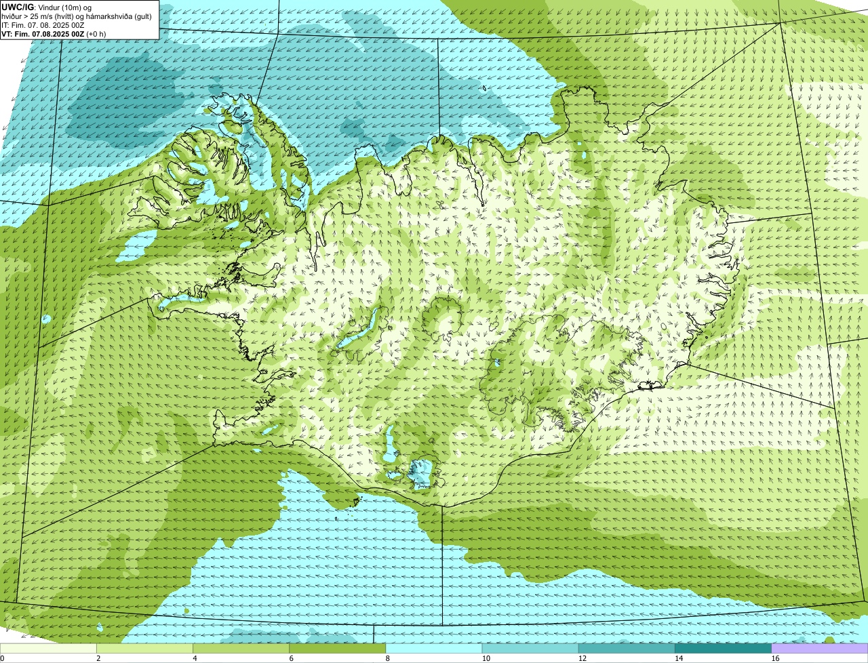Click the lavender above-16 m/s legend swatch
868x663 pixels.
(819, 649)
